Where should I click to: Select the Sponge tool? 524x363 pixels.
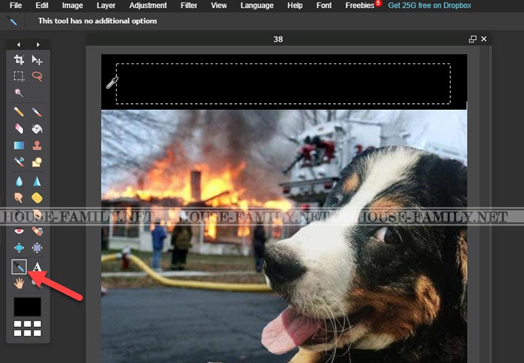tap(37, 198)
